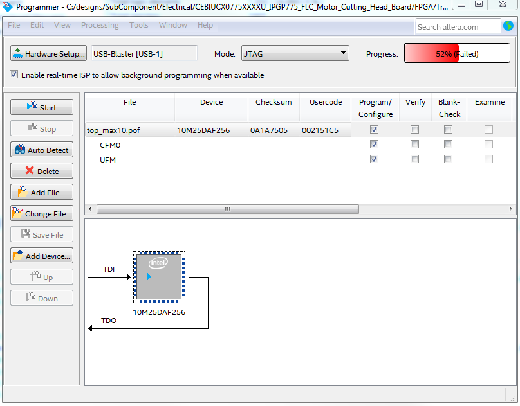Click the Usercode value 002151C5

(320, 130)
